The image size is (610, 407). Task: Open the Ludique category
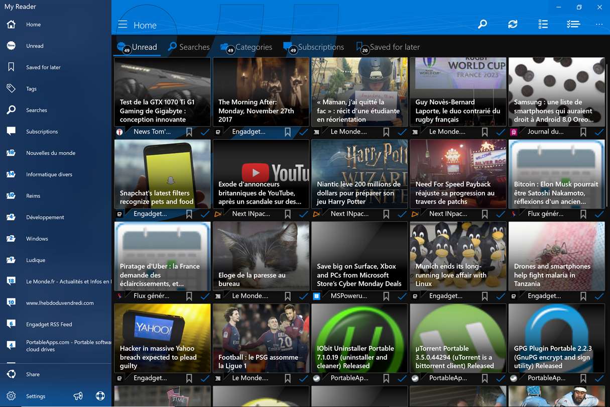pyautogui.click(x=56, y=260)
